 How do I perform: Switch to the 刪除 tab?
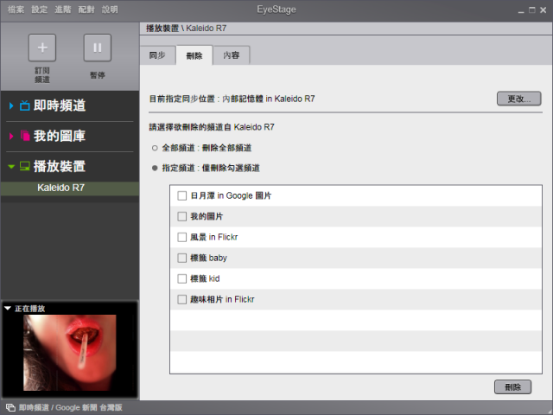pos(194,55)
